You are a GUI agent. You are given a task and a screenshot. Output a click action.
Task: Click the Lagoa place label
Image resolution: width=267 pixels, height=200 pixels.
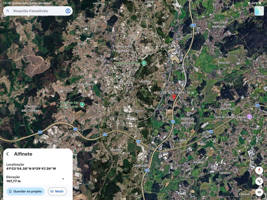pyautogui.click(x=182, y=140)
